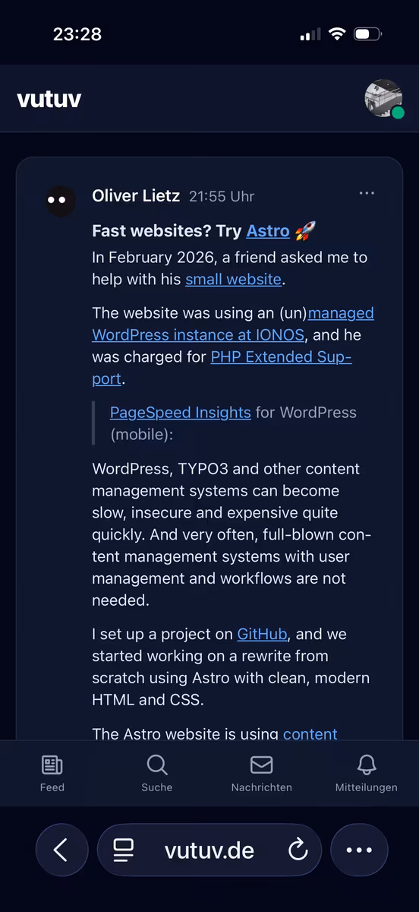Follow the GitHub project link

click(262, 634)
